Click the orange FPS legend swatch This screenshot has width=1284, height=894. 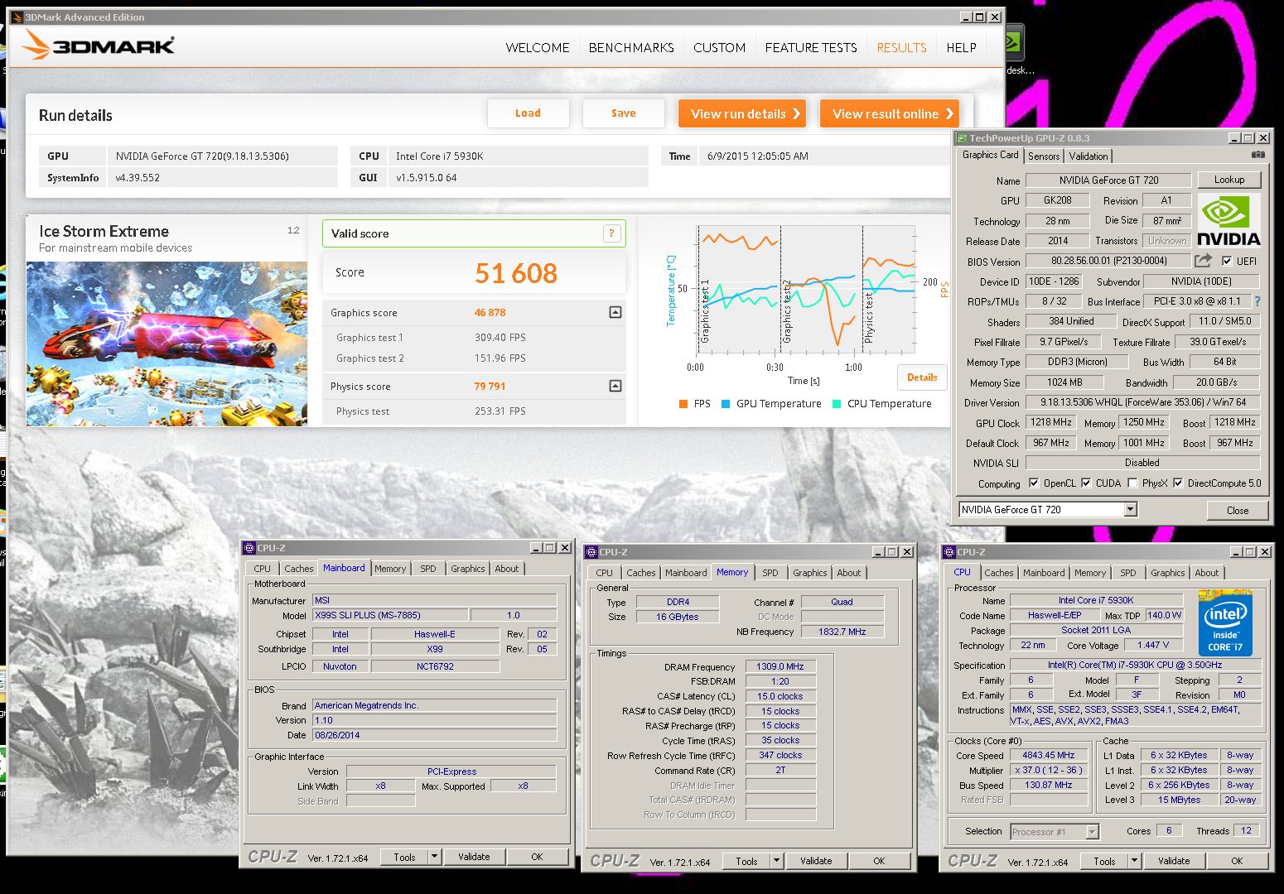coord(683,404)
